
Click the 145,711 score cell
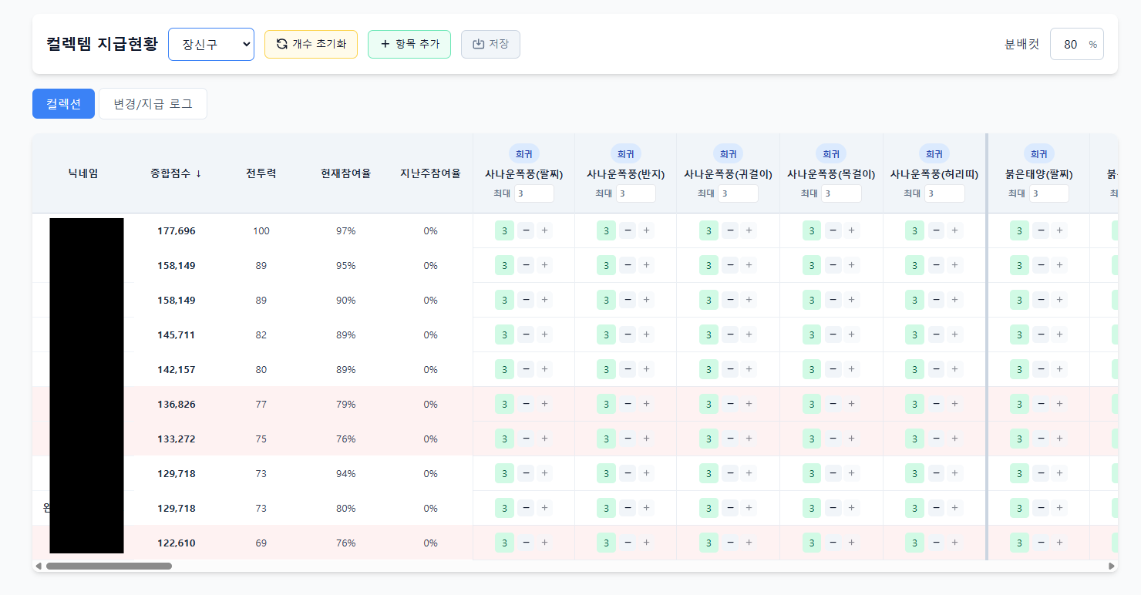(x=176, y=334)
